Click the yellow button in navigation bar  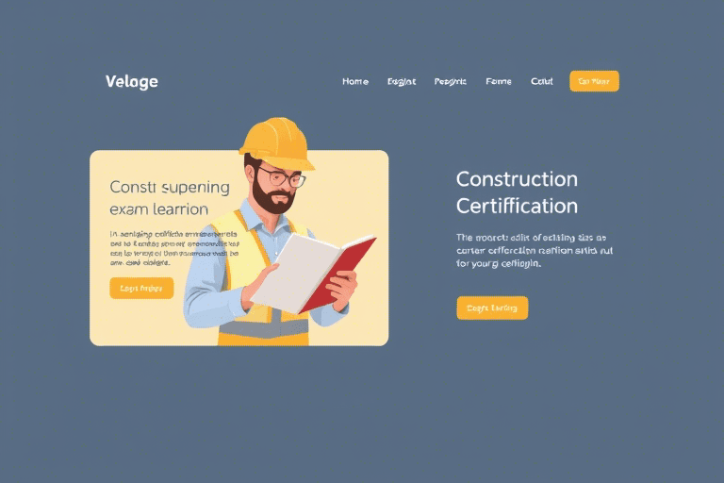[594, 81]
